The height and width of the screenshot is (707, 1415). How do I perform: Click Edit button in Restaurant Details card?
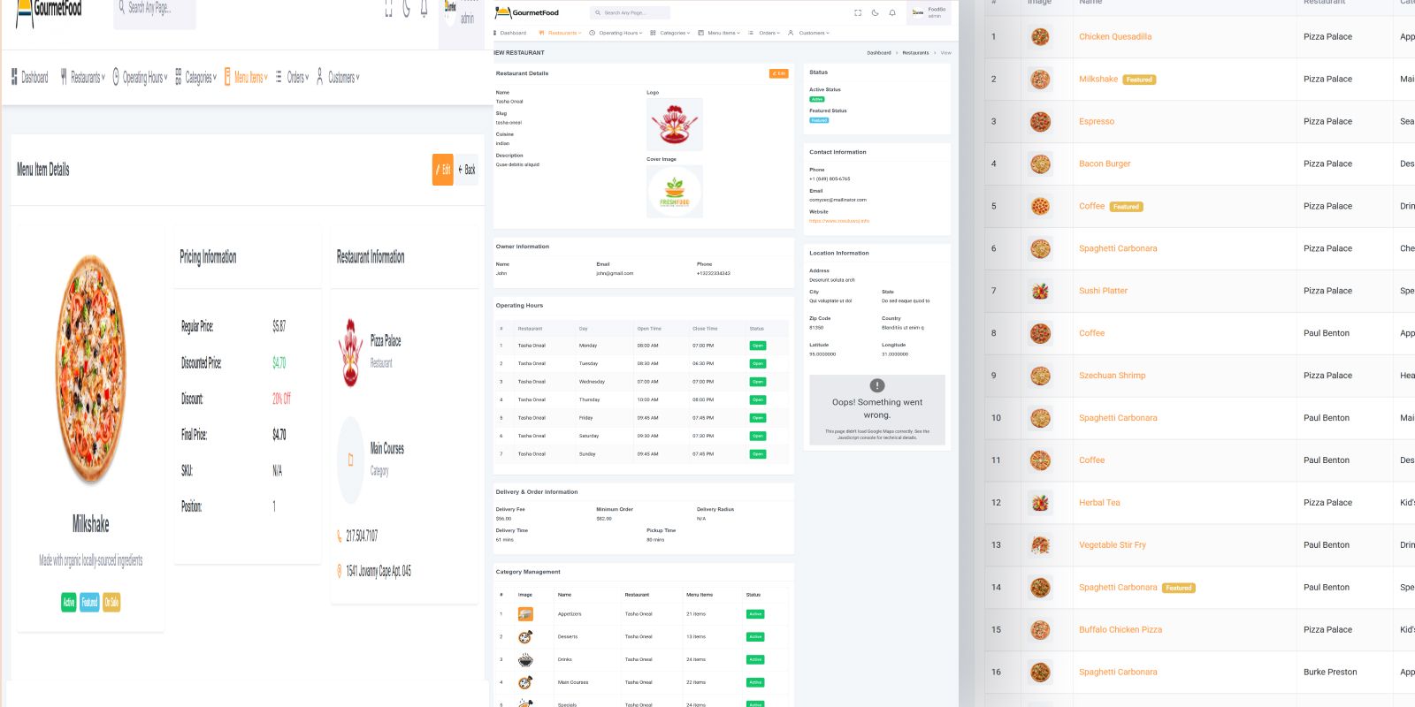[x=778, y=73]
